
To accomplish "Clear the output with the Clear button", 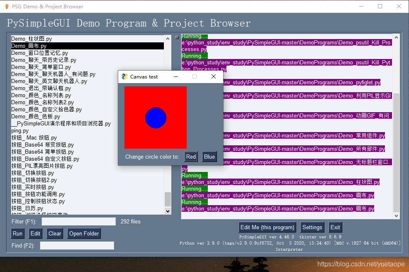I will [x=55, y=233].
